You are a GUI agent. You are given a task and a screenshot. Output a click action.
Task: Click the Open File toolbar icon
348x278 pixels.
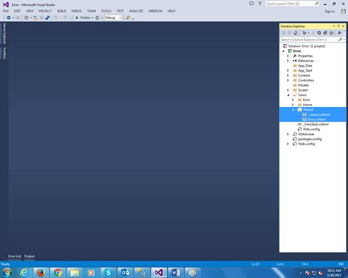[35, 18]
